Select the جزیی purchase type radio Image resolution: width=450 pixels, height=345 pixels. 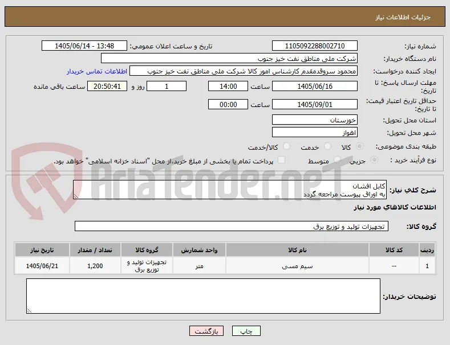(374, 160)
